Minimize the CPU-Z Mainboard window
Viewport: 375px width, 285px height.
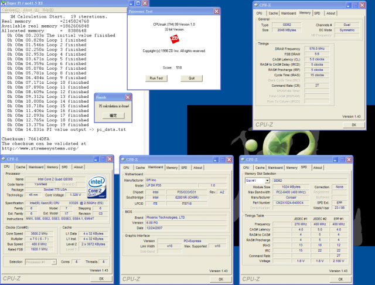(x=216, y=160)
